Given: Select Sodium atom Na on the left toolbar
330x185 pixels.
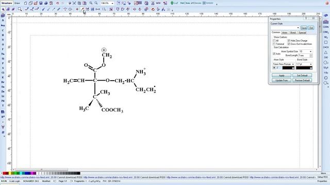Looking at the screenshot, I should [3, 54].
